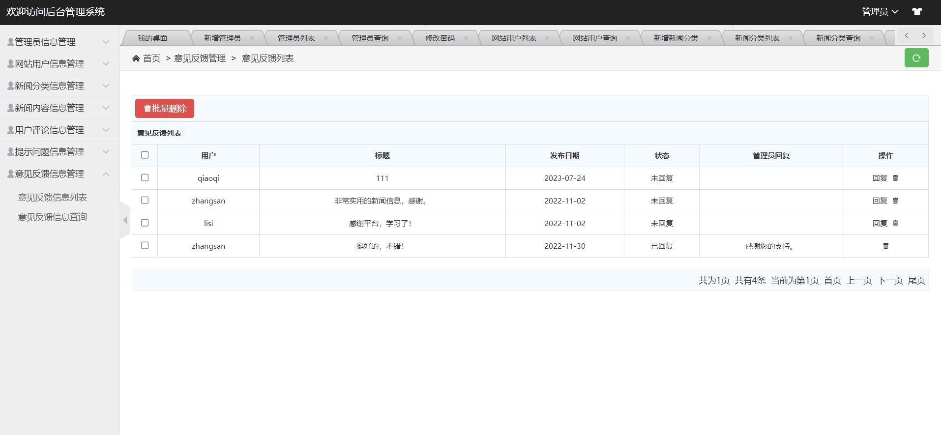This screenshot has height=435, width=941.
Task: Close the 新增新闻分类 tab
Action: 709,38
